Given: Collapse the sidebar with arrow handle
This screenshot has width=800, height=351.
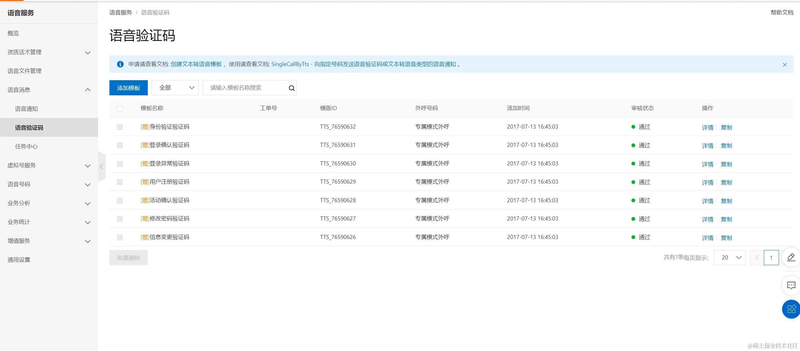Looking at the screenshot, I should pos(102,166).
